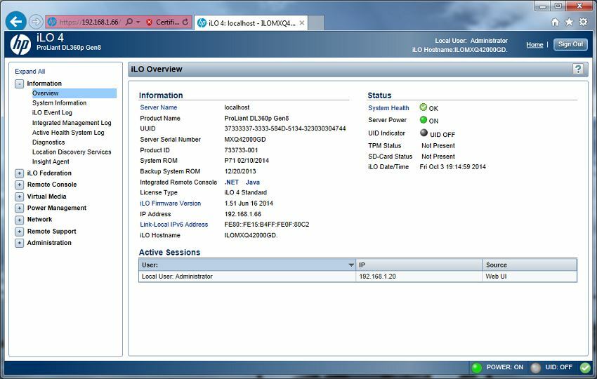This screenshot has width=597, height=379.
Task: Expand the Virtual Media section
Action: coord(19,197)
